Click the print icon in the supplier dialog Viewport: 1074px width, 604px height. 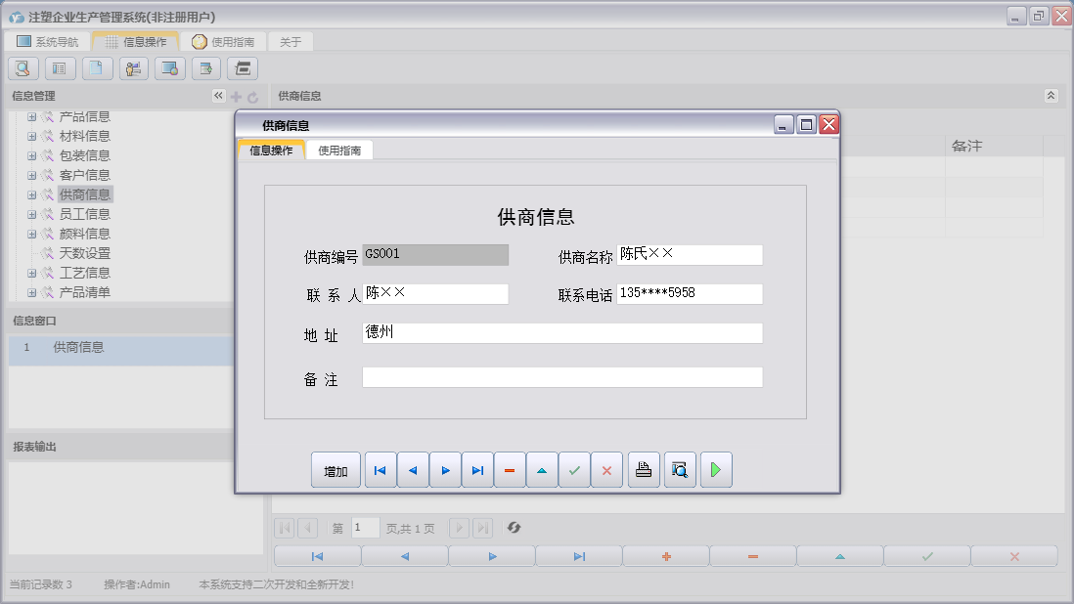[643, 470]
